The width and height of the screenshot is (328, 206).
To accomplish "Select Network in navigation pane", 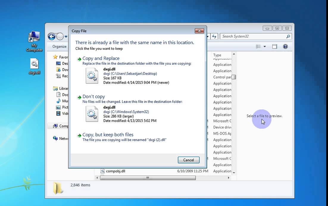I will coord(61,138).
